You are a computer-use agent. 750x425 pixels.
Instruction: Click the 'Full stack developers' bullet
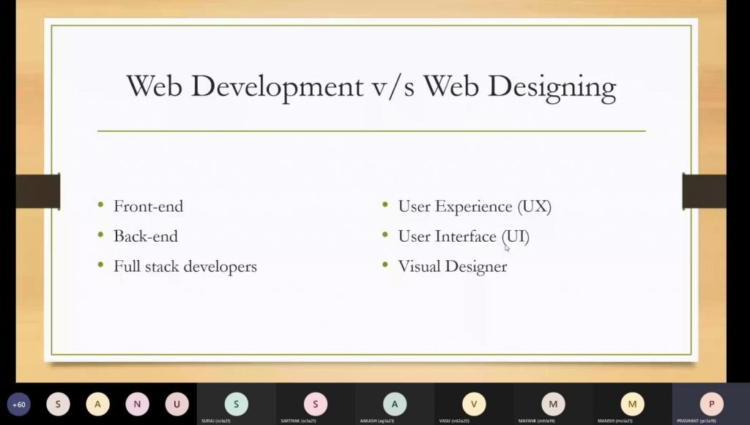coord(185,267)
